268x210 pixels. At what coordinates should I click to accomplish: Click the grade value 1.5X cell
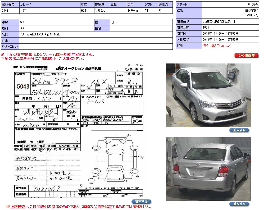click(x=49, y=11)
